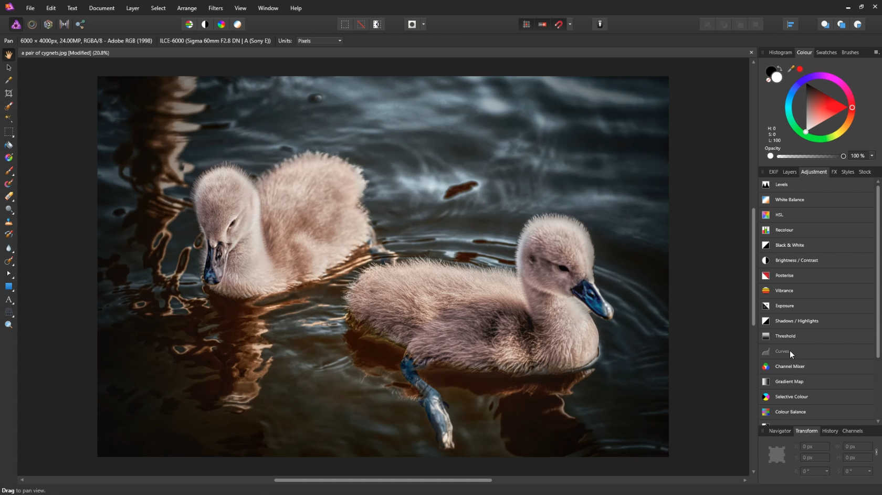Screen dimensions: 882x495
Task: Switch to the Layers tab
Action: point(789,172)
